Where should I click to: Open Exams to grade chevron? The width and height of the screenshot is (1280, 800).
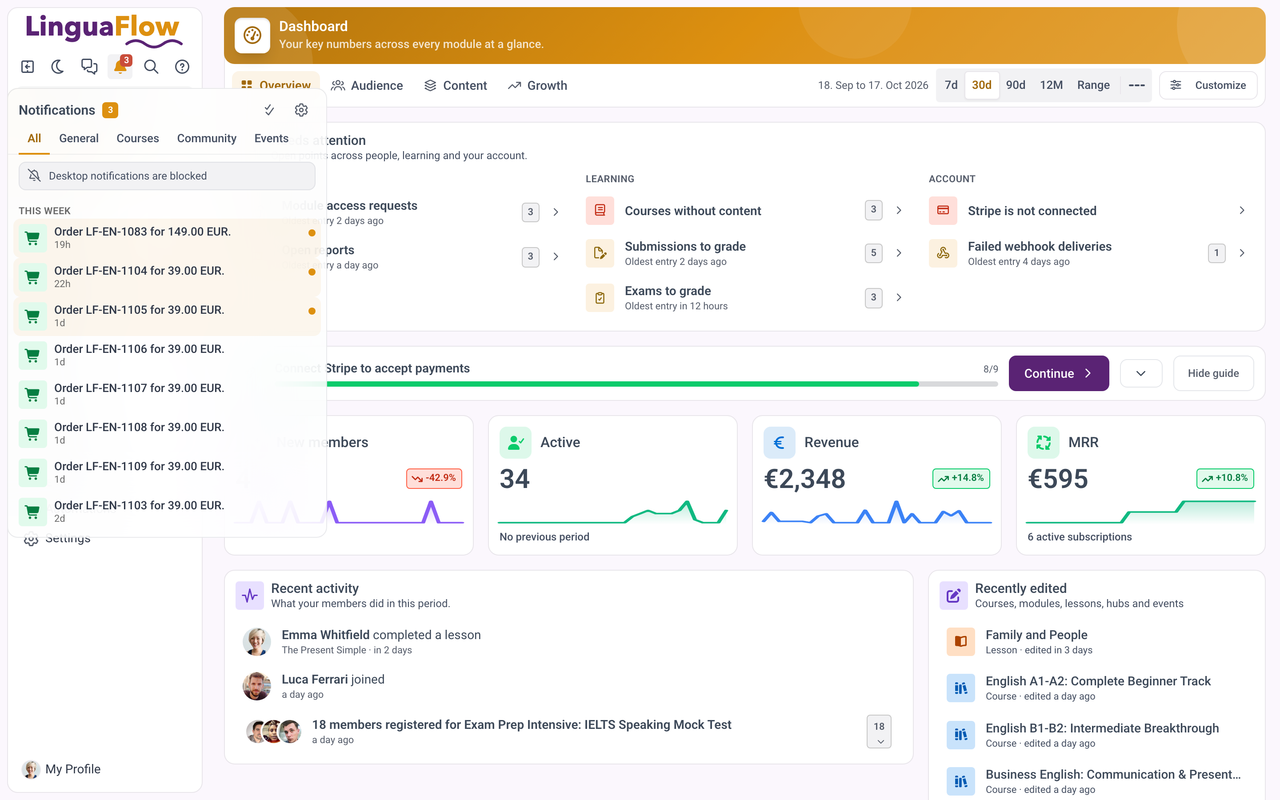(899, 297)
